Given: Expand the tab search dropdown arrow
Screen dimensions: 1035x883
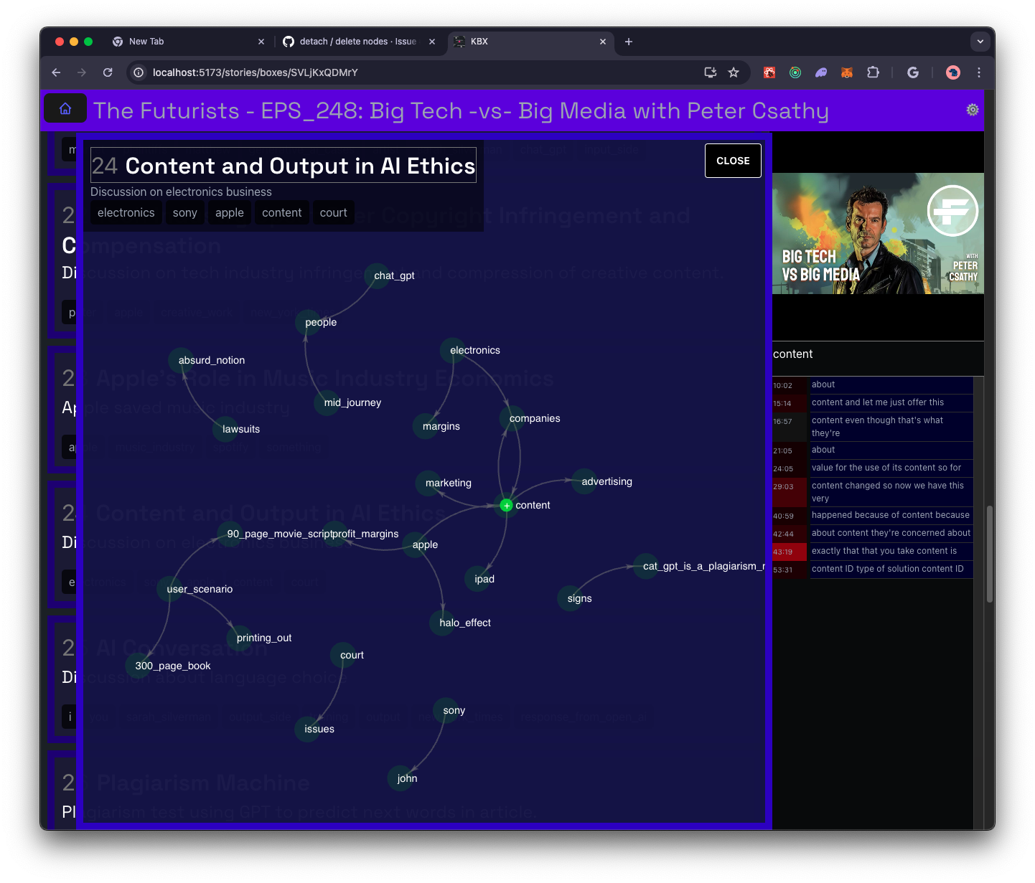Looking at the screenshot, I should click(x=980, y=42).
